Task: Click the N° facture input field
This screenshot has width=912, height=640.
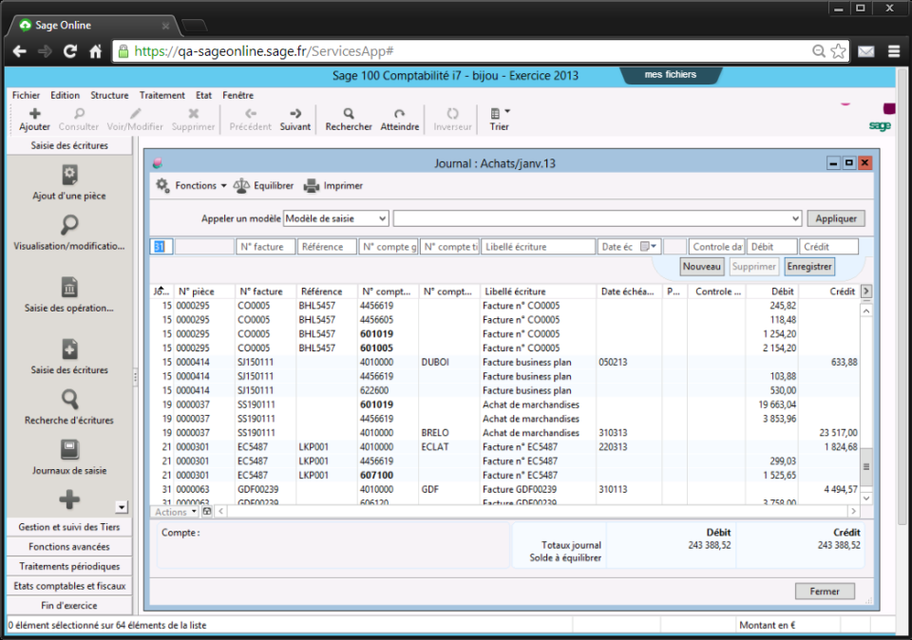Action: [265, 247]
